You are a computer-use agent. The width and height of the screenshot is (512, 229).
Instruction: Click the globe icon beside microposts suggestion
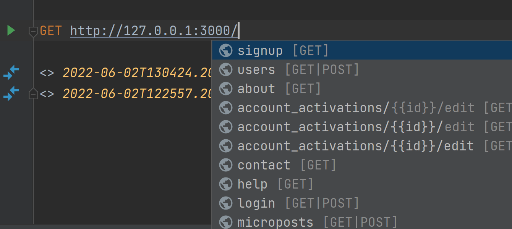tap(226, 222)
